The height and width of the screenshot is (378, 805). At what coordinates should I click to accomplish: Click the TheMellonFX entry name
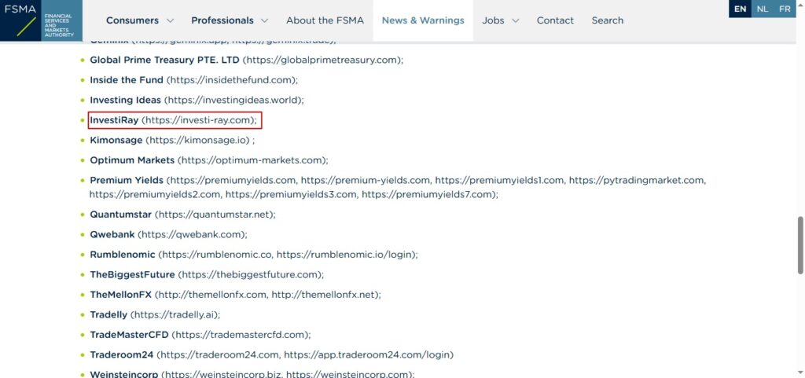pyautogui.click(x=120, y=295)
